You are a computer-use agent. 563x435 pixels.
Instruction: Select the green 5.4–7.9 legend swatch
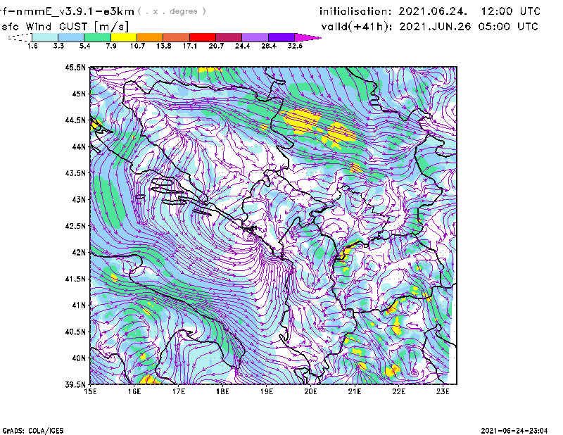(x=97, y=37)
